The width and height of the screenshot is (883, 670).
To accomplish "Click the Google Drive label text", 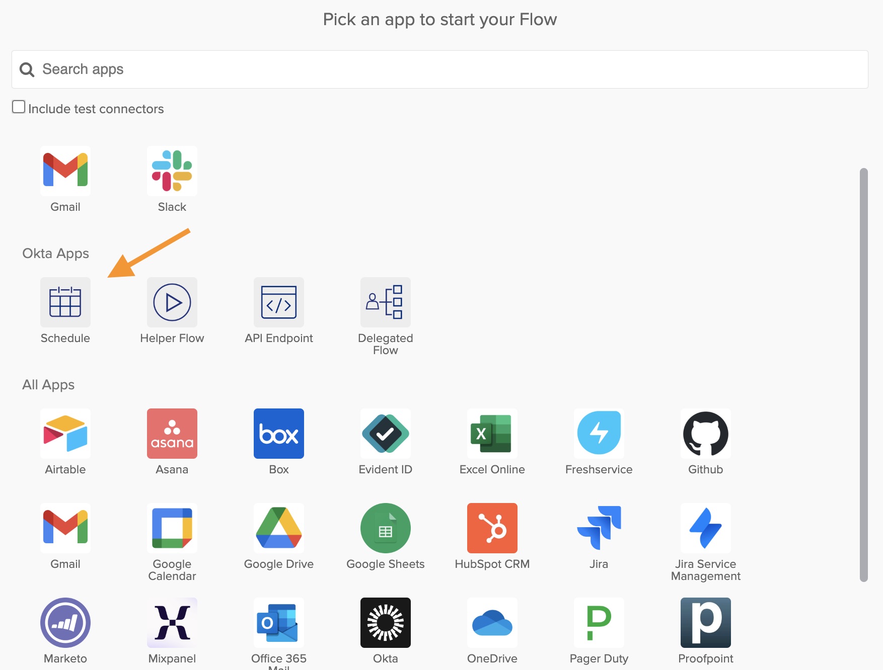I will click(279, 564).
